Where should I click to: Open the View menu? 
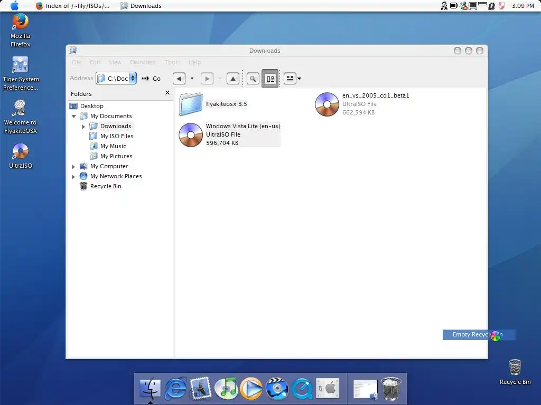[x=115, y=62]
